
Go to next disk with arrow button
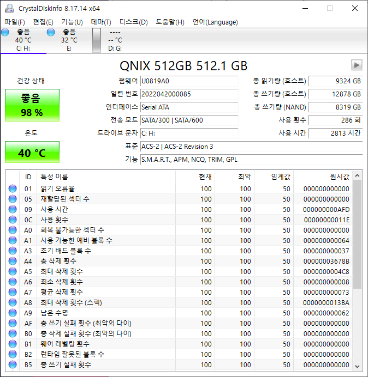tap(357, 65)
